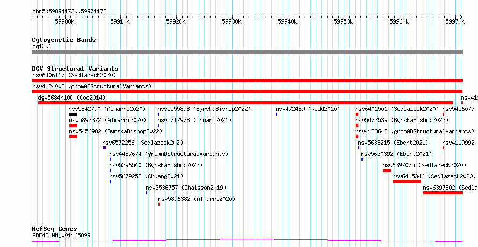Click nsv6415346 (Sedlazeck2020) label
The width and height of the screenshot is (478, 247).
pos(434,176)
